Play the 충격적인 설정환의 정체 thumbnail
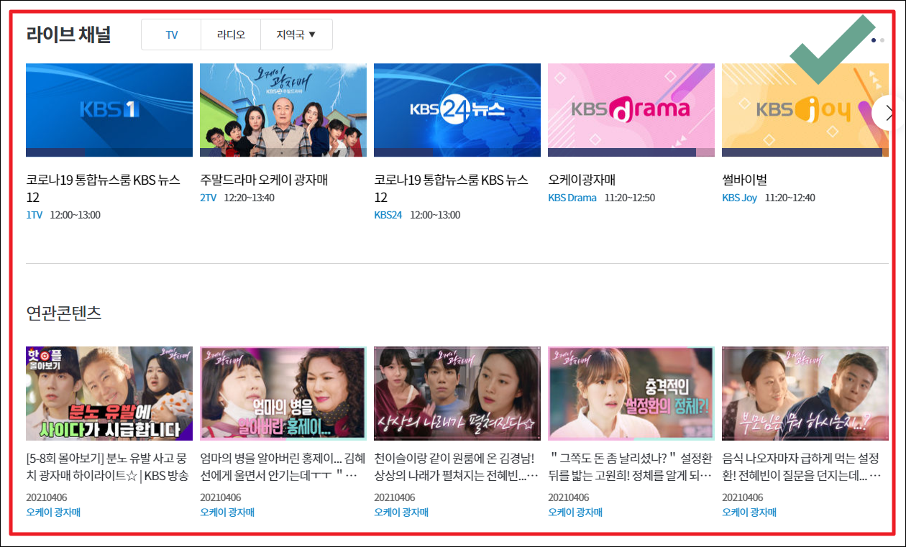 pos(631,393)
